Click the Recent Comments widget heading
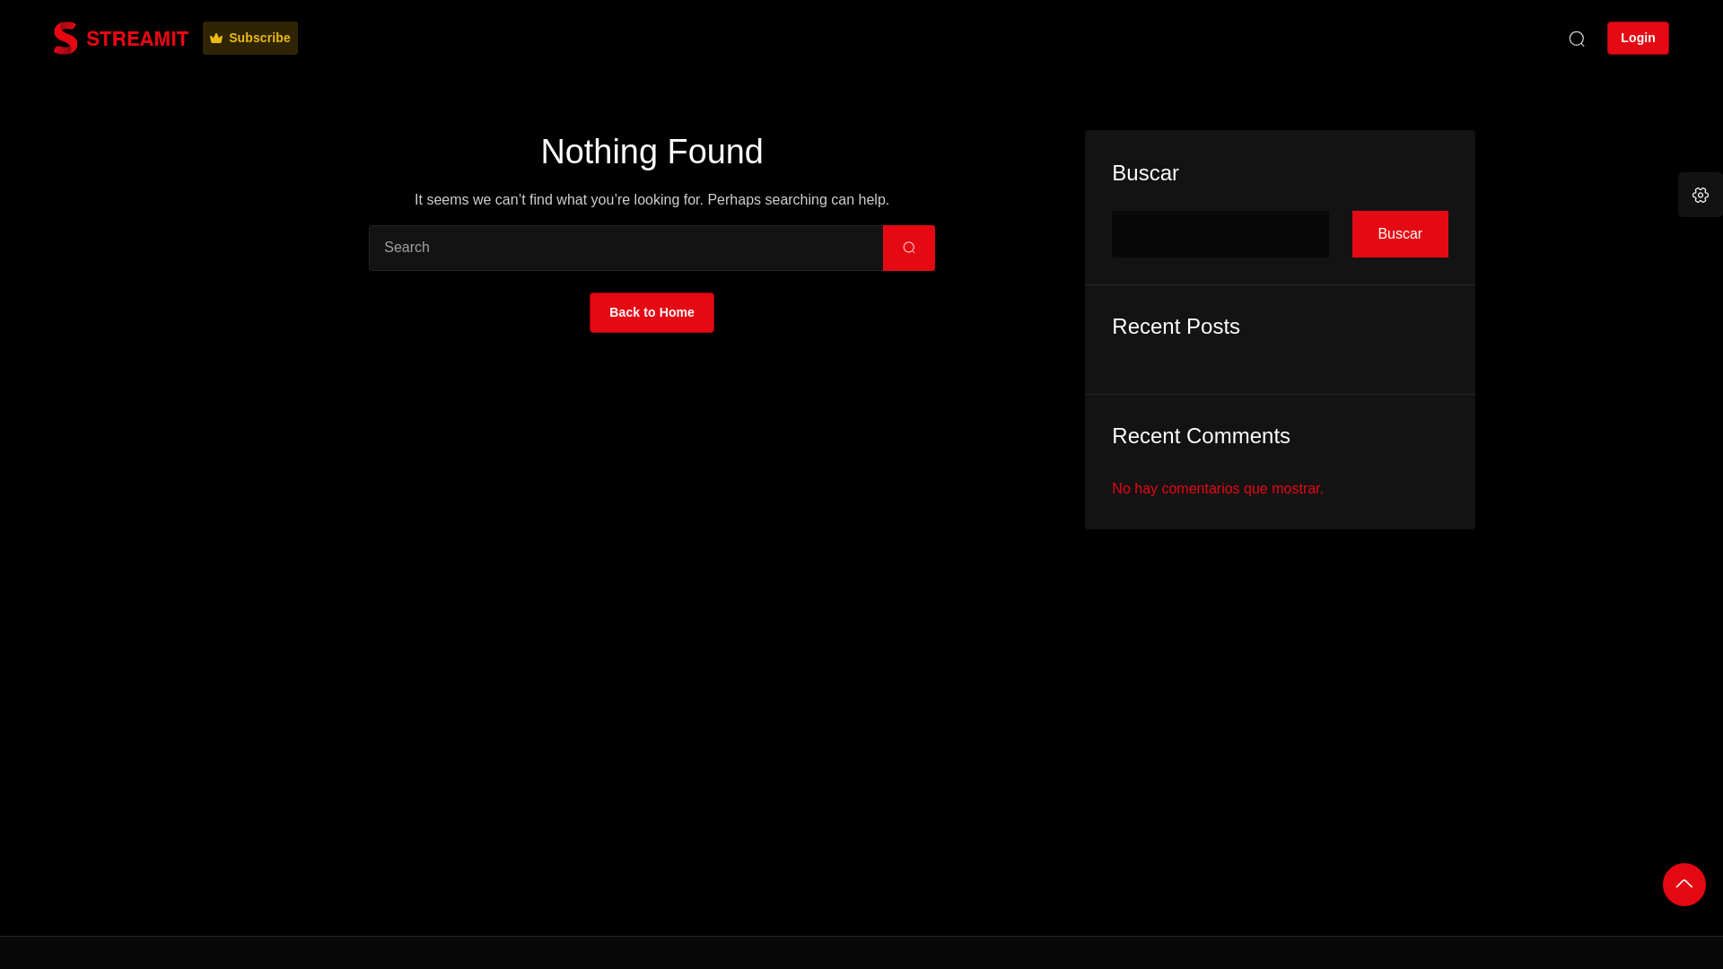The image size is (1723, 969). (1201, 436)
